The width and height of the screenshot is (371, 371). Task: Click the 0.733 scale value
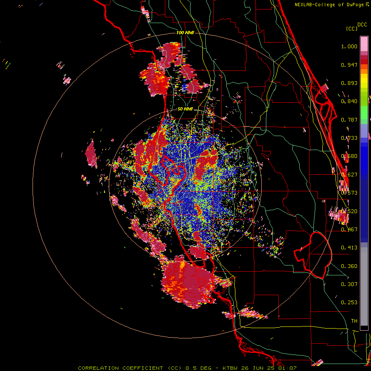click(x=349, y=138)
